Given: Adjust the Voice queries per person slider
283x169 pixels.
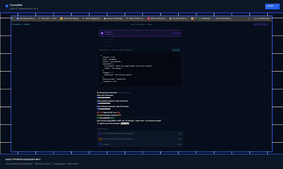Looking at the screenshot, I should tap(104, 103).
